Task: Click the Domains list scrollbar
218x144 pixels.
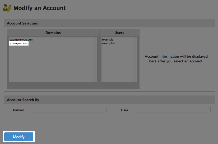Action: point(95,60)
